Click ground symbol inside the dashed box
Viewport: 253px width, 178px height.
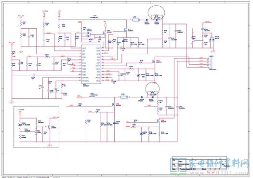[x=49, y=145]
